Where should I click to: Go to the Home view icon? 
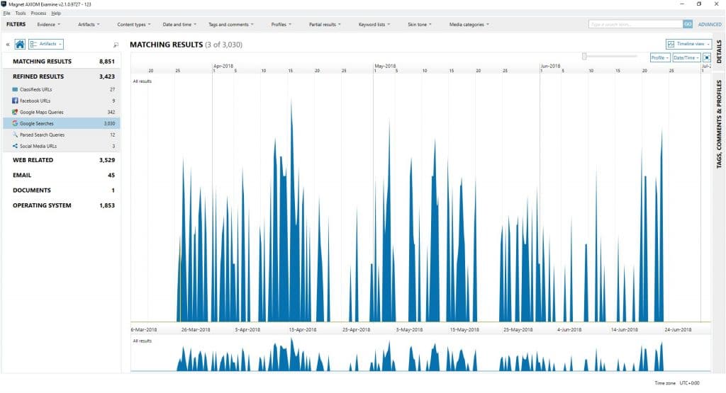click(x=20, y=45)
